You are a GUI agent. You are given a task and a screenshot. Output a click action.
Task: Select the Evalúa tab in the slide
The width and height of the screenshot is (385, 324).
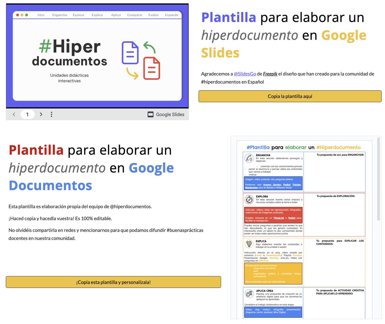[x=154, y=15]
